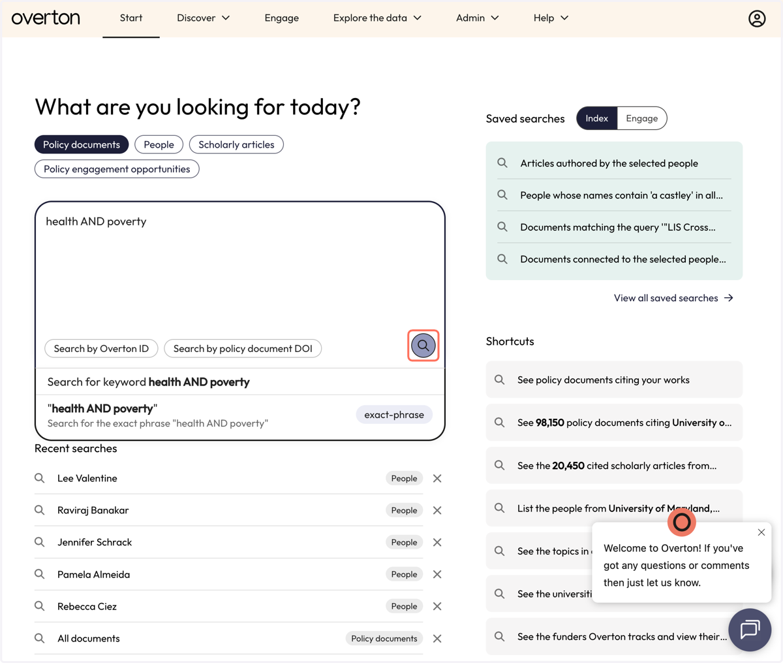Open the user account profile icon
Viewport: 783px width, 663px height.
click(x=757, y=18)
